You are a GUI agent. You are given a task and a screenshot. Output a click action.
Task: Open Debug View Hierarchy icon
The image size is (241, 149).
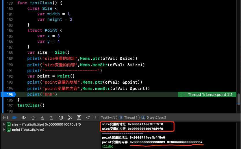point(61,117)
